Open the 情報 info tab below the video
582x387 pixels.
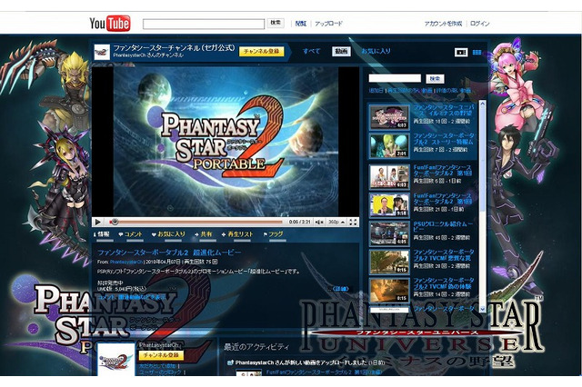point(102,234)
